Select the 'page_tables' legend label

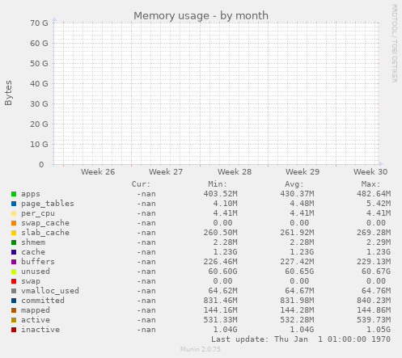48,204
